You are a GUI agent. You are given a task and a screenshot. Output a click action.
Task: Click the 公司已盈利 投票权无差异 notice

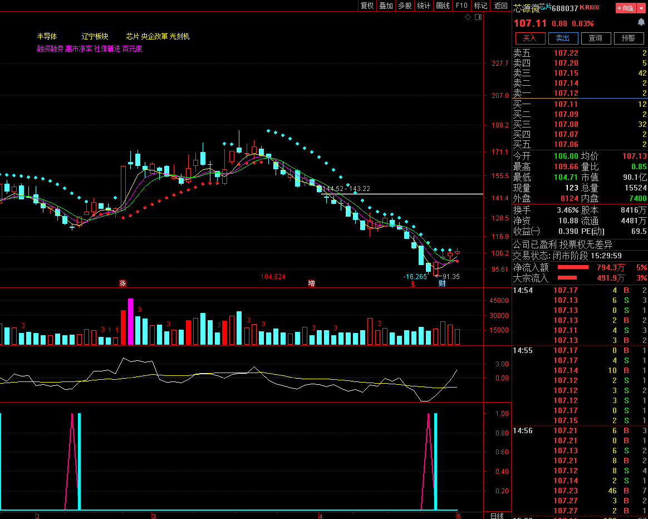563,245
